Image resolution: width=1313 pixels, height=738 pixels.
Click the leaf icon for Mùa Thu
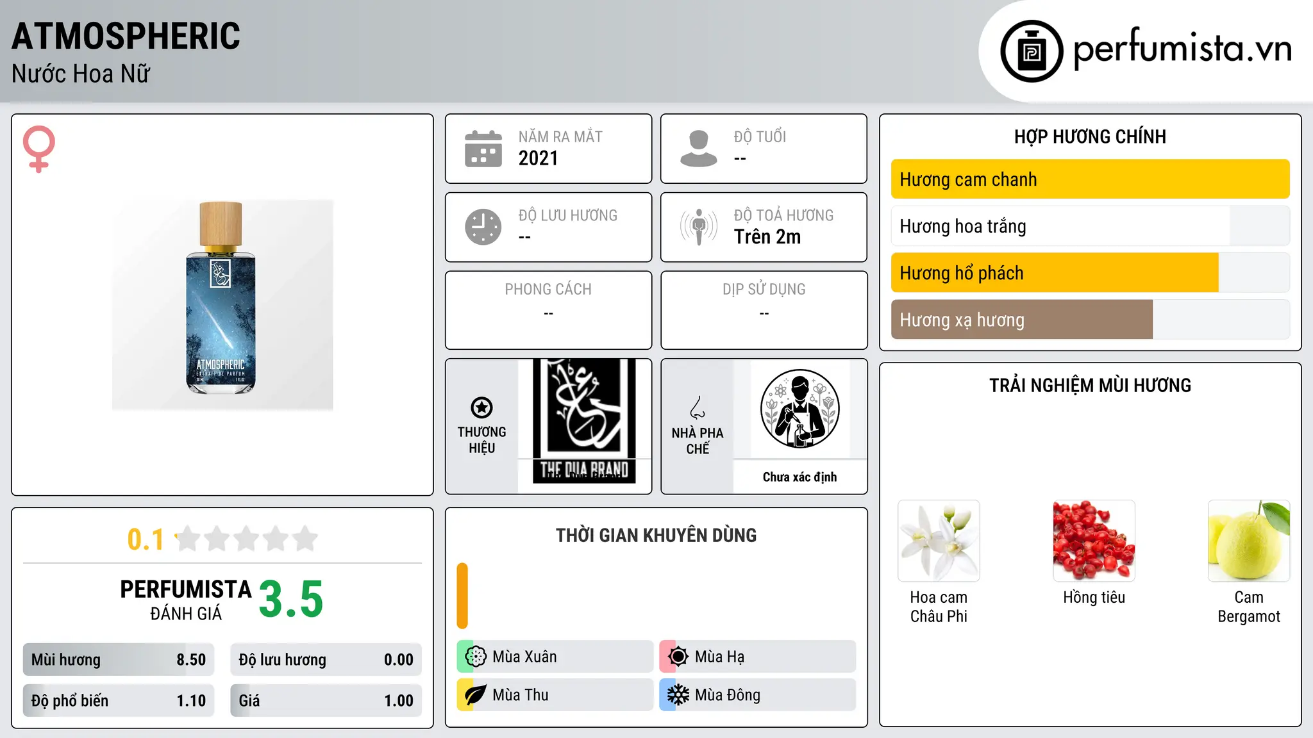click(x=476, y=695)
